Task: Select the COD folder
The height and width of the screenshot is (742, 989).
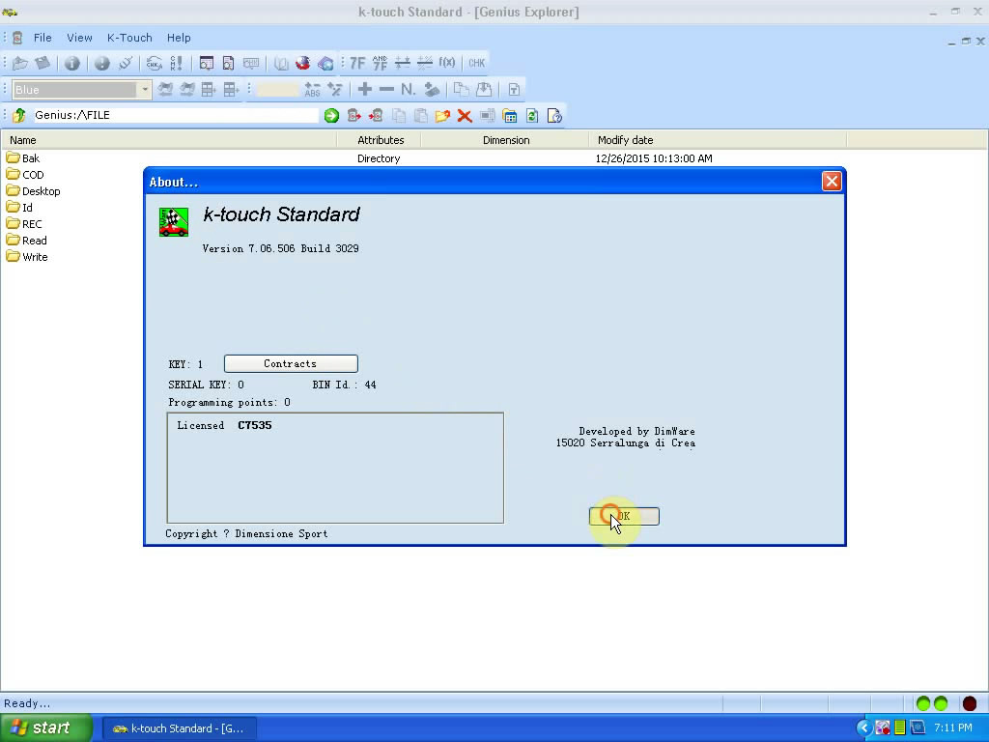Action: tap(25, 175)
